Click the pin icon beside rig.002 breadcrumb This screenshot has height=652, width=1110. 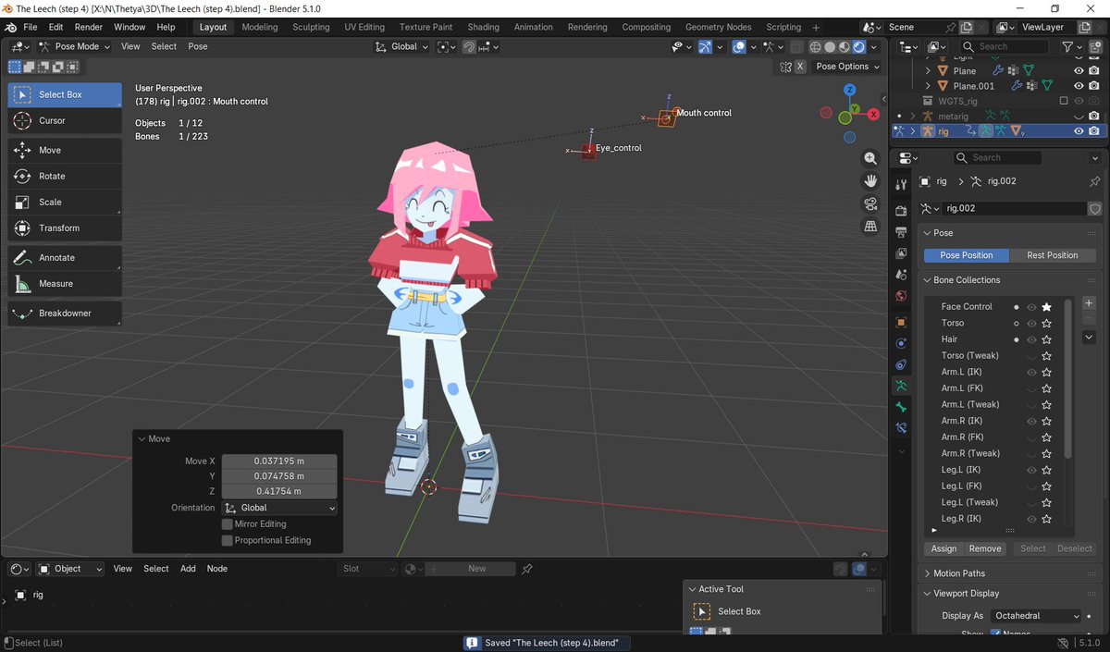tap(1095, 182)
